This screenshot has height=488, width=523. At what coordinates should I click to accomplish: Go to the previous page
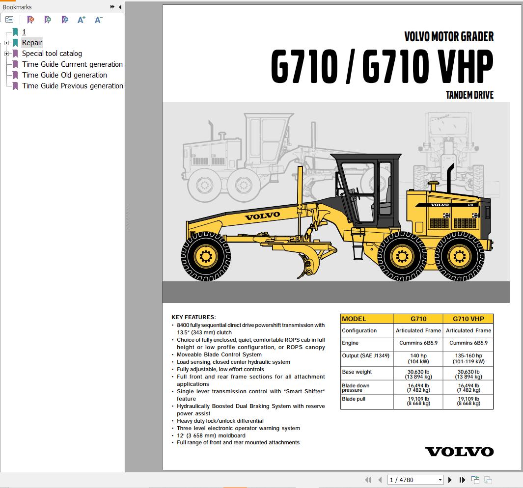click(380, 480)
